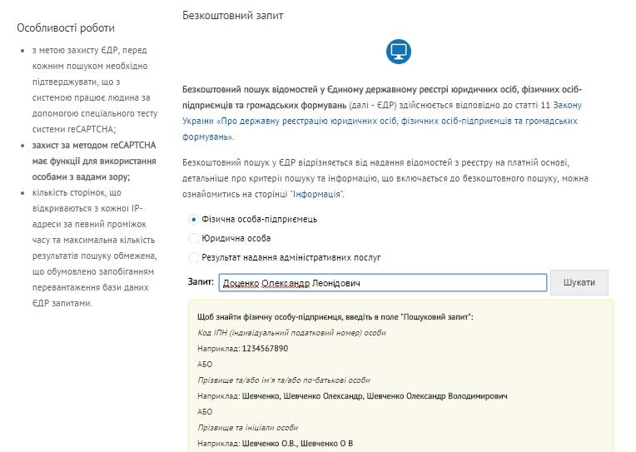Viewport: 636px width, 452px height.
Task: Click the sidebar bullet about IP-address page limits
Action: tap(87, 248)
